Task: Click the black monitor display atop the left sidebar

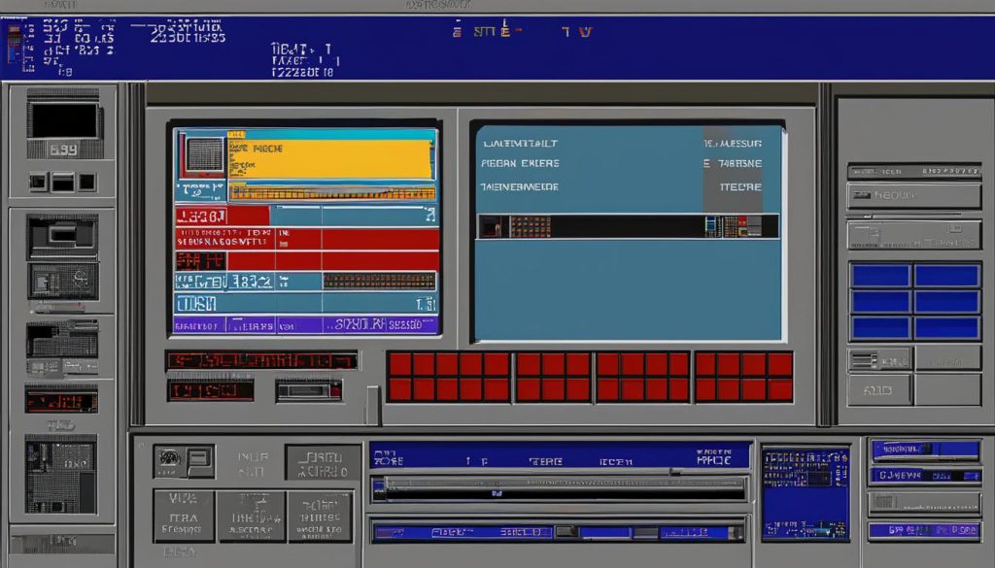Action: tap(65, 120)
